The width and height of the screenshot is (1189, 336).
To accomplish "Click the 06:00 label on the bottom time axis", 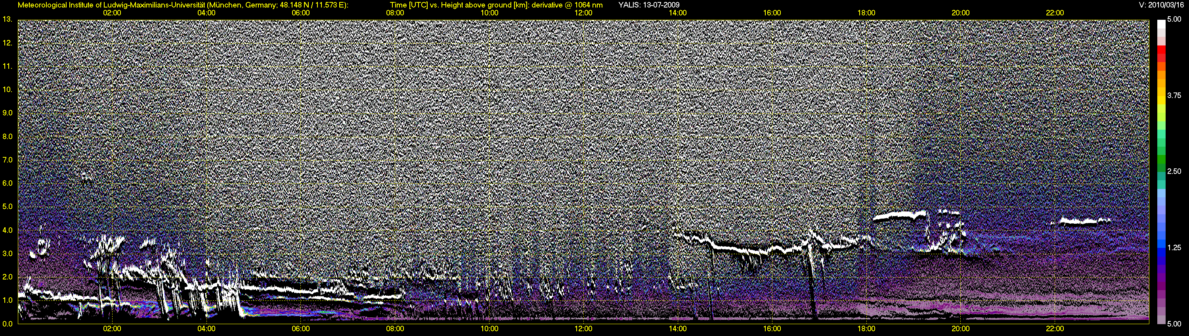I will tap(300, 328).
